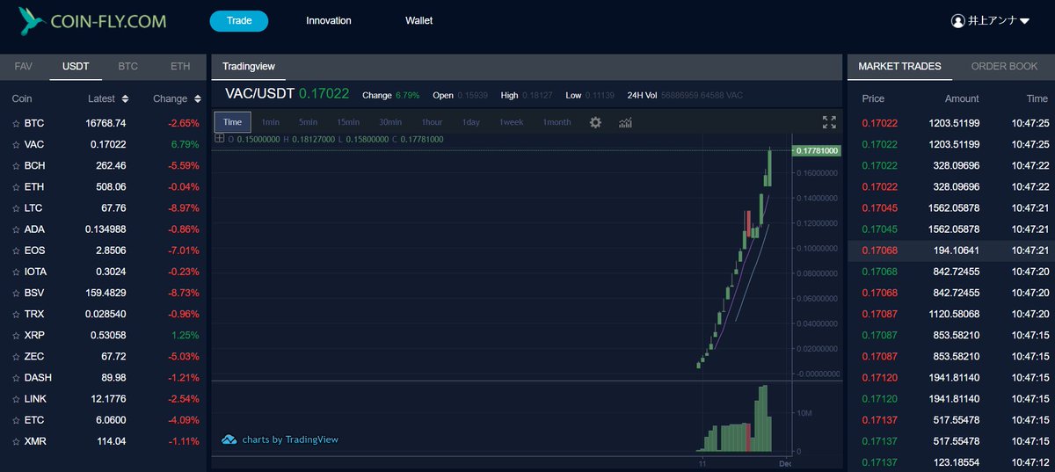Select the XRP 1.25% change row
The height and width of the screenshot is (472, 1055).
[x=103, y=336]
